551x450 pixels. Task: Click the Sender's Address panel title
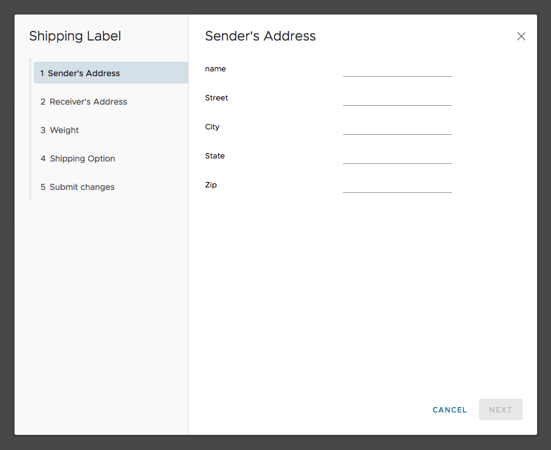[260, 36]
